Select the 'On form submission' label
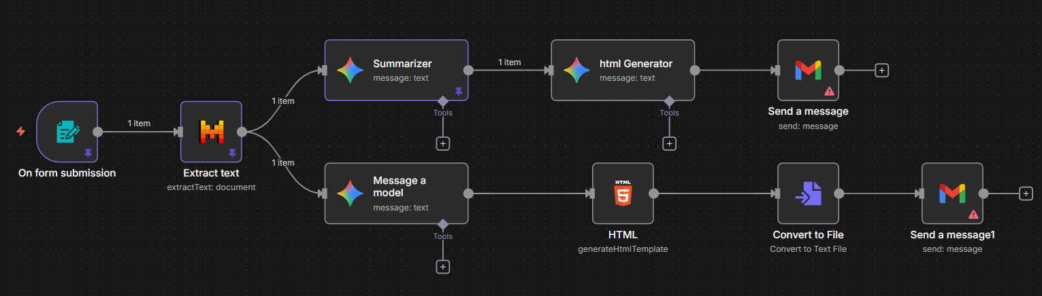Viewport: 1042px width, 296px height. (x=67, y=173)
